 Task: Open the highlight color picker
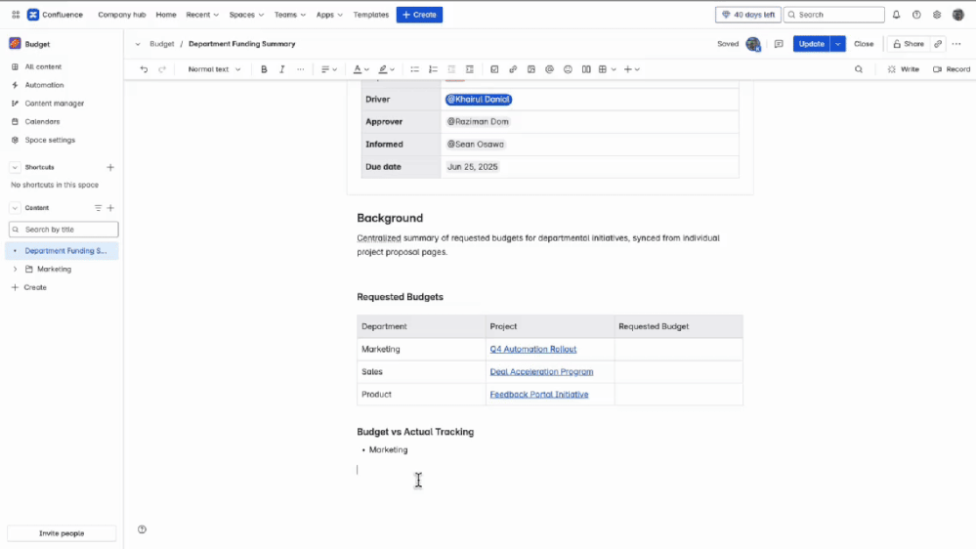[x=387, y=69]
